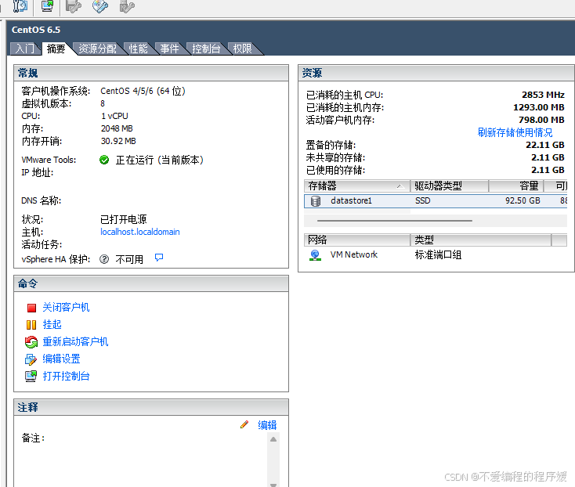Click the 容量 column header
The width and height of the screenshot is (575, 487).
click(x=515, y=186)
